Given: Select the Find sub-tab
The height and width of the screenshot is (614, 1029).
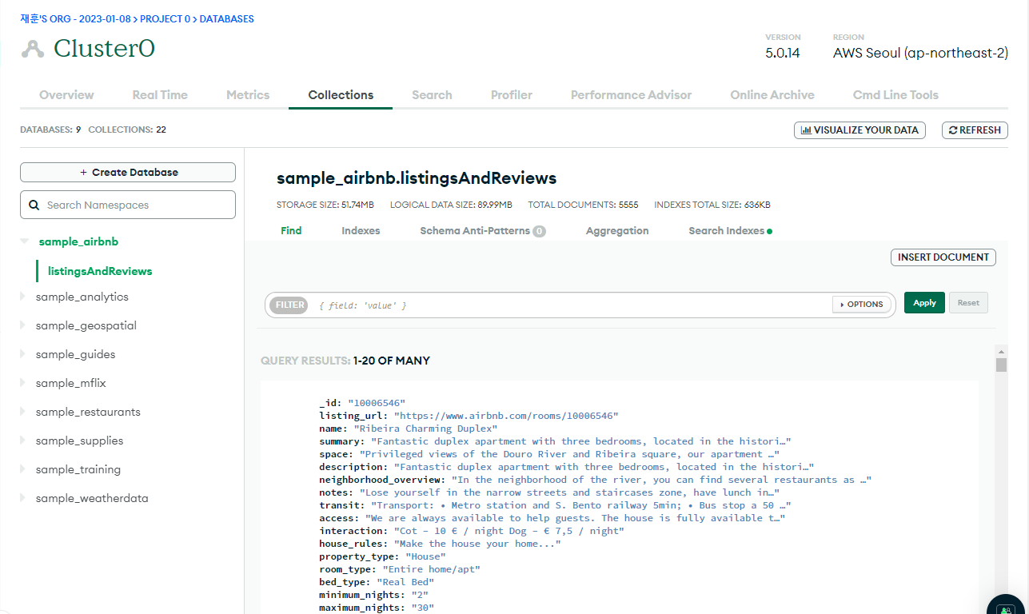Looking at the screenshot, I should pyautogui.click(x=291, y=230).
